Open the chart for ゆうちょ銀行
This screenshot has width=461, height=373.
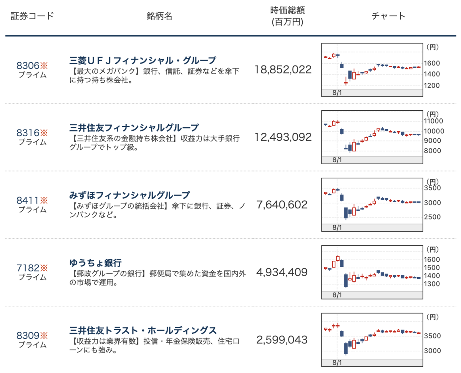click(372, 271)
